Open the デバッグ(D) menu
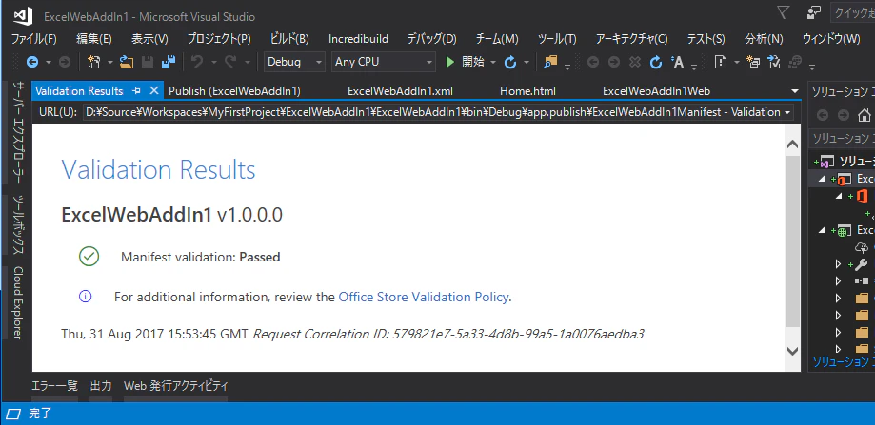Image resolution: width=875 pixels, height=425 pixels. click(432, 39)
